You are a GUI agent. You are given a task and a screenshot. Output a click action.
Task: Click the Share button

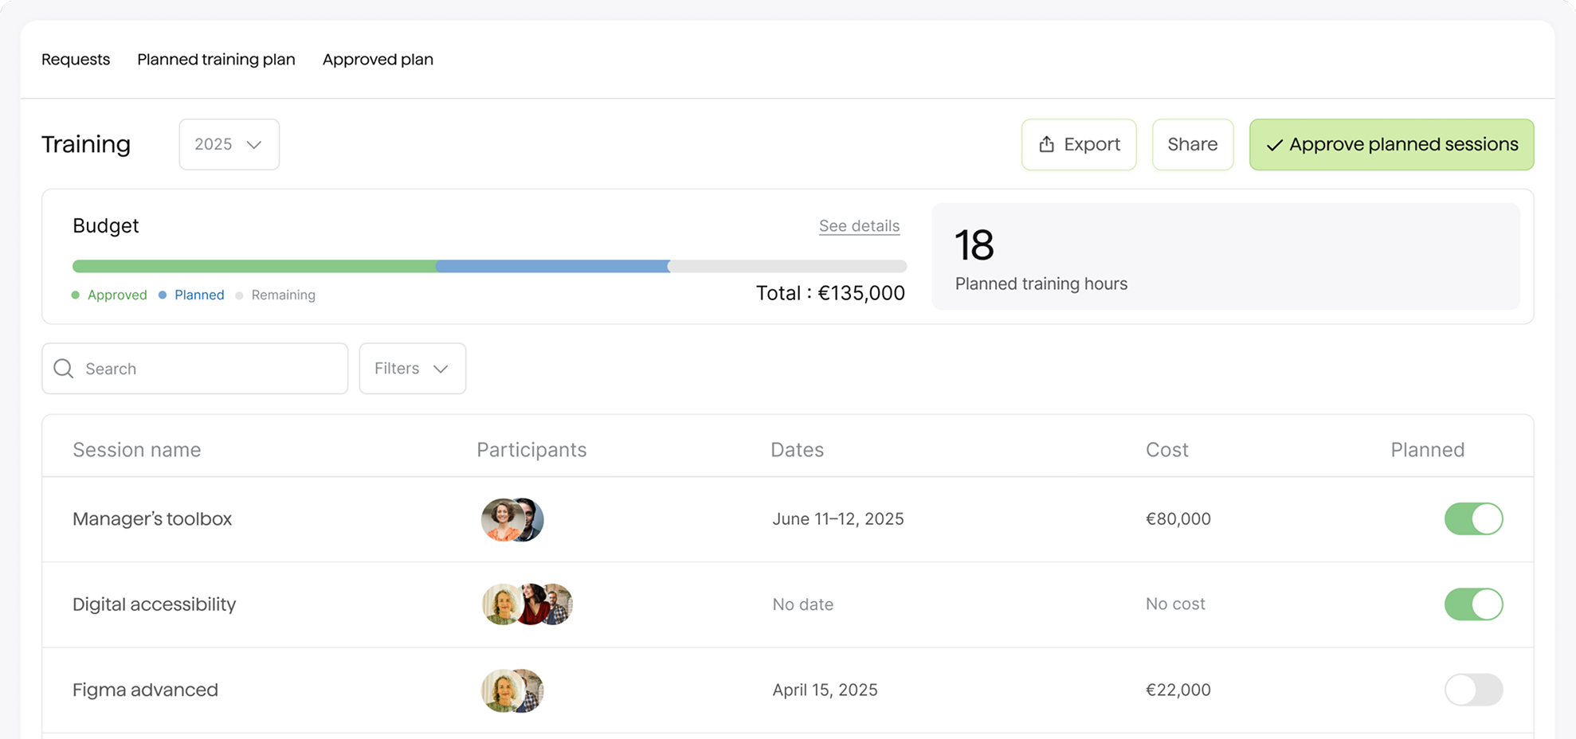pos(1192,144)
